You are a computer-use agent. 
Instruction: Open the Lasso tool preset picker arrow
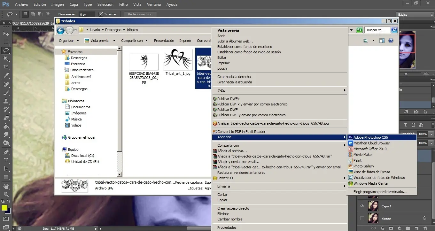17,14
